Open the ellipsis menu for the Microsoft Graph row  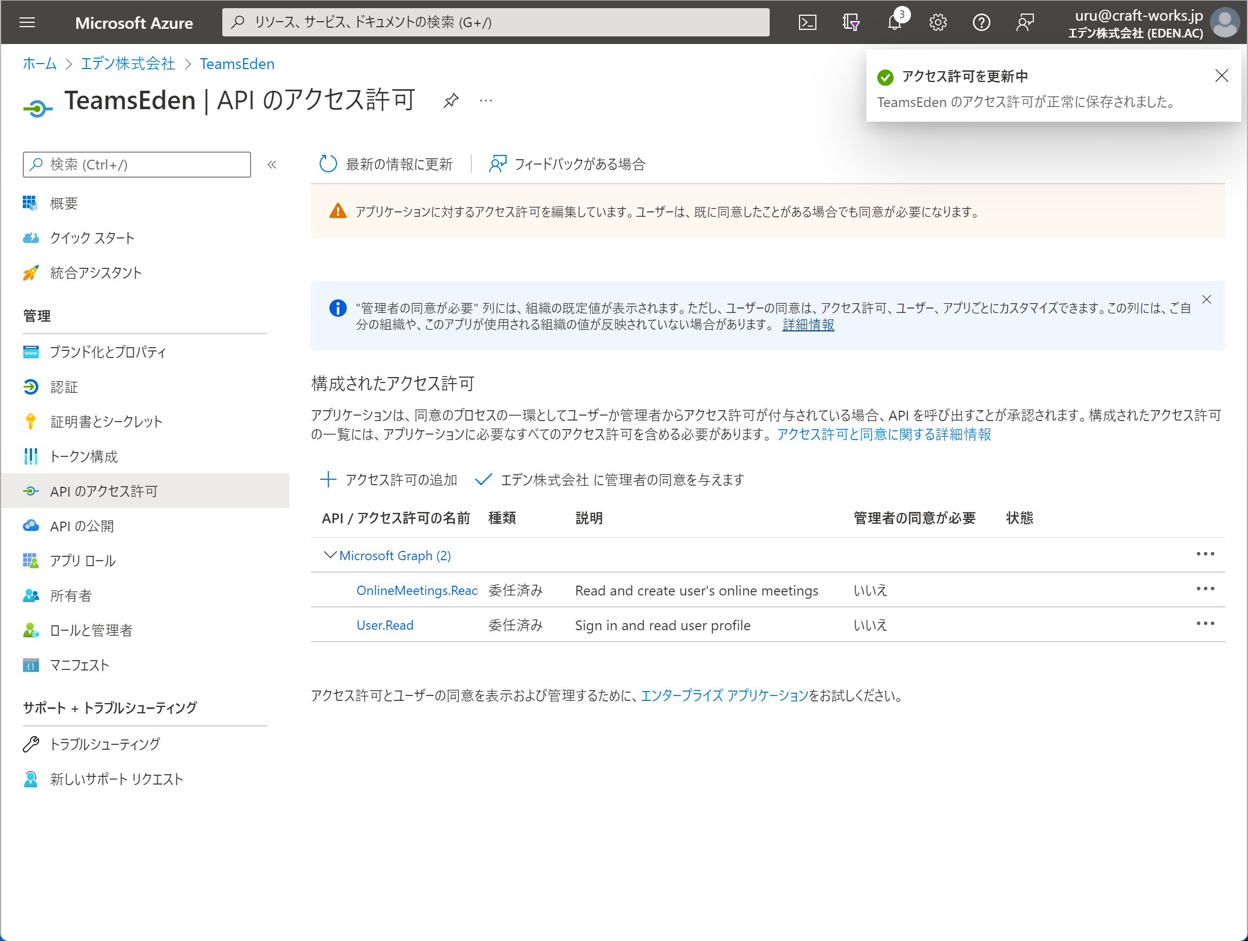click(1205, 554)
